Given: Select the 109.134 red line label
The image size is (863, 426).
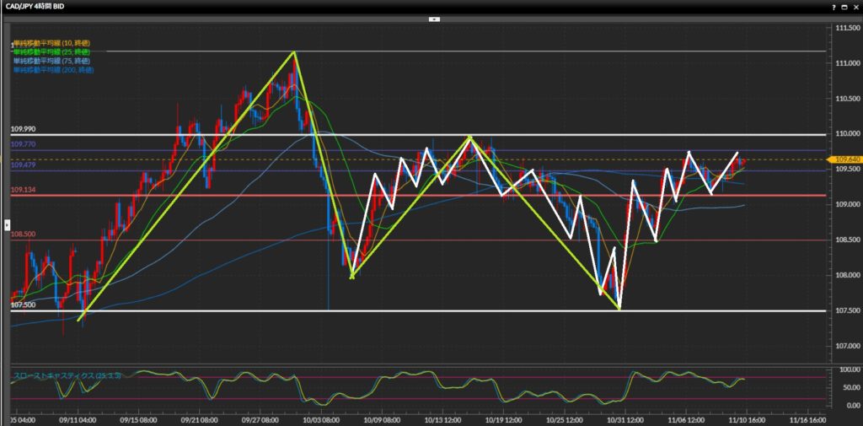Looking at the screenshot, I should point(24,191).
